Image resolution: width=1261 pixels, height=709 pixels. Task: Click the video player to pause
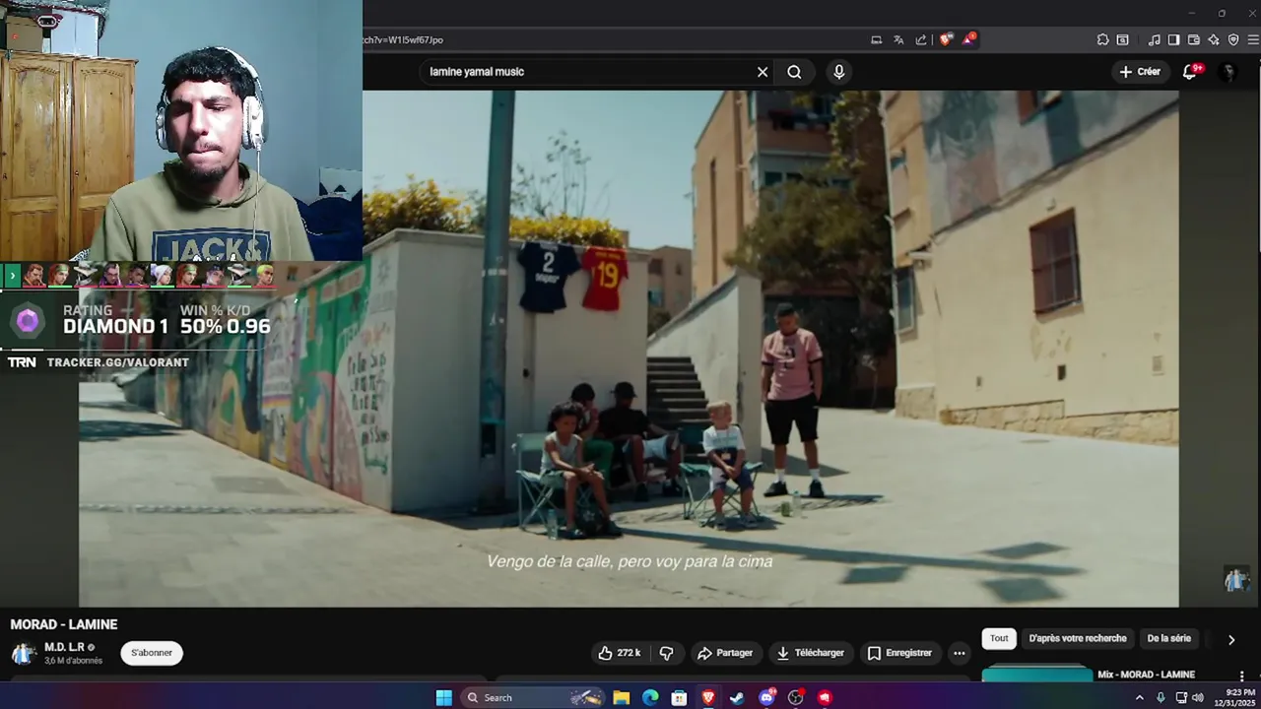click(629, 349)
